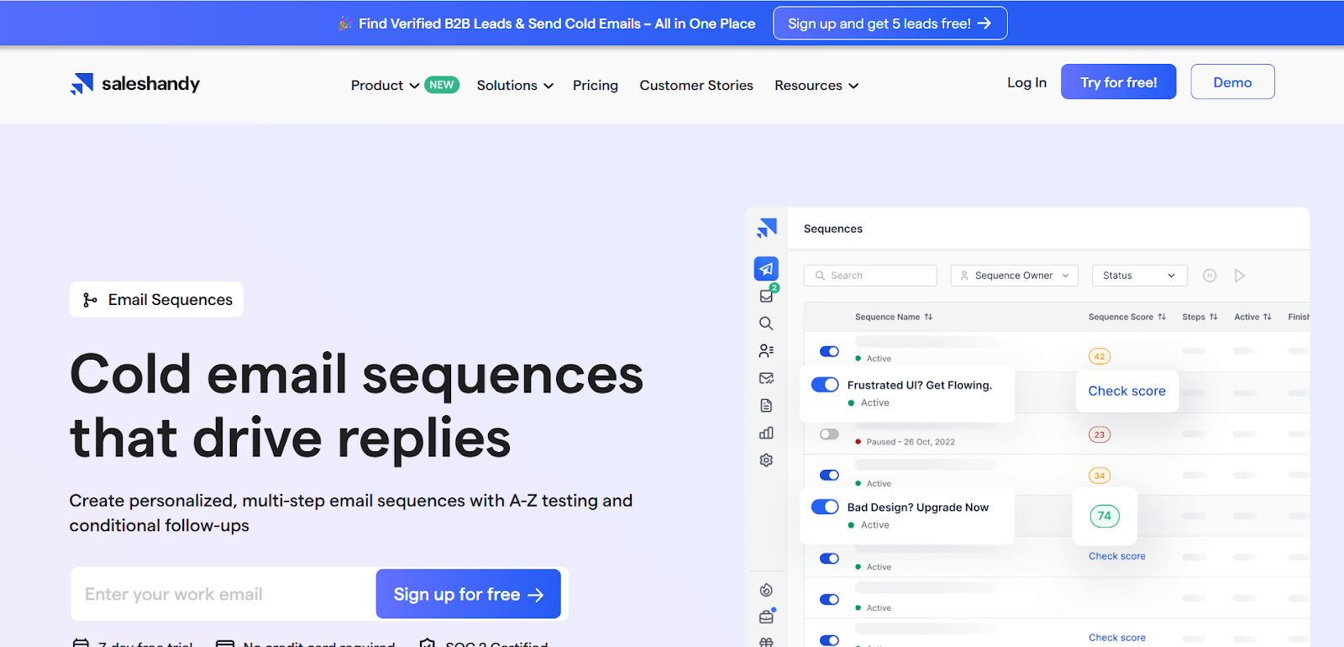Click the branch icon in Email Sequences tag
1344x647 pixels.
tap(90, 300)
